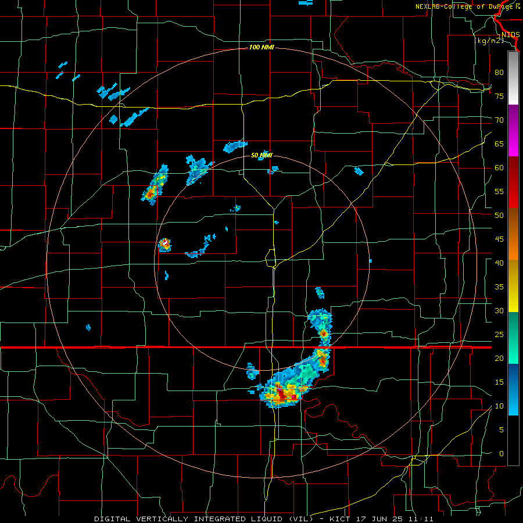Click the 0 value on the color scale

coord(501,454)
